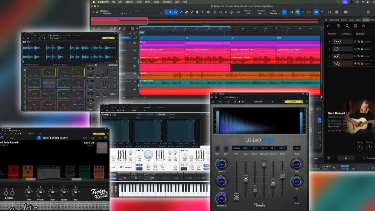
Task: Click the Tempo 140.00 value
Action: pyautogui.click(x=328, y=166)
